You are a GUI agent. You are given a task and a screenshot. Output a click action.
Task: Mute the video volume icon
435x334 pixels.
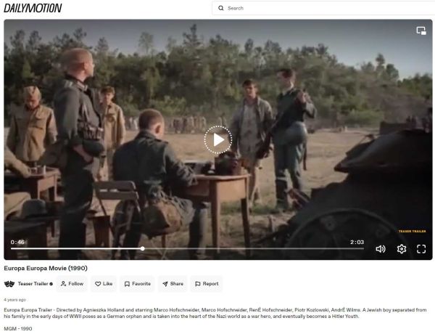pos(381,249)
